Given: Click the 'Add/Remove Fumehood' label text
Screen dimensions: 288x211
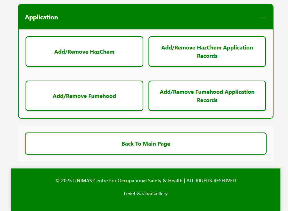Looking at the screenshot, I should [84, 96].
